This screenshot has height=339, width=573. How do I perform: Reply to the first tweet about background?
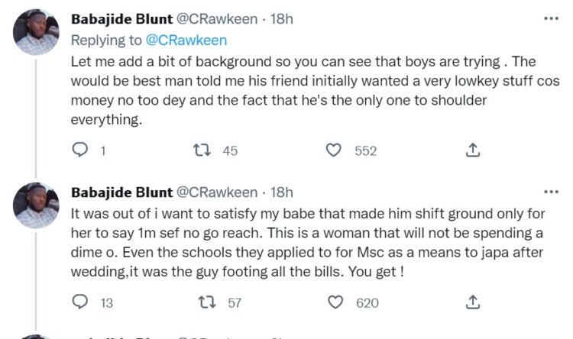point(80,150)
